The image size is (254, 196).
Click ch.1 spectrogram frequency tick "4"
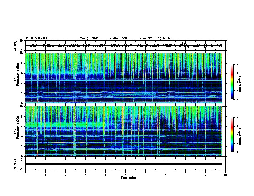click(22, 84)
